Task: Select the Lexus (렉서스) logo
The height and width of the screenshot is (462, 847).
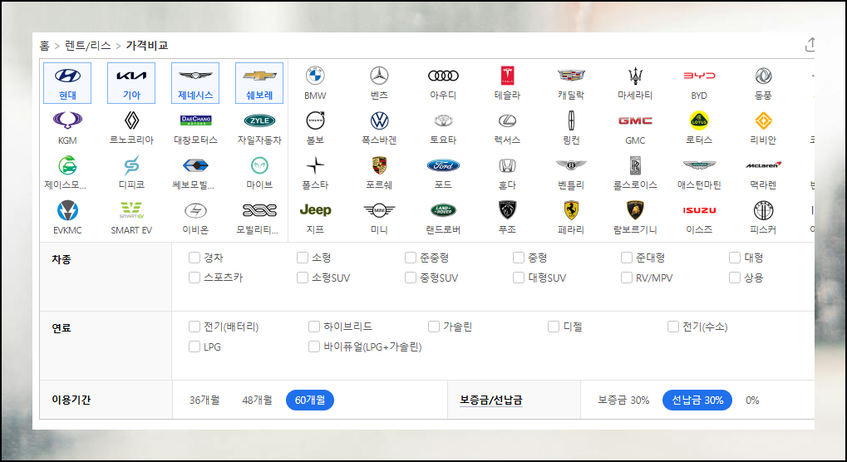Action: pos(507,120)
